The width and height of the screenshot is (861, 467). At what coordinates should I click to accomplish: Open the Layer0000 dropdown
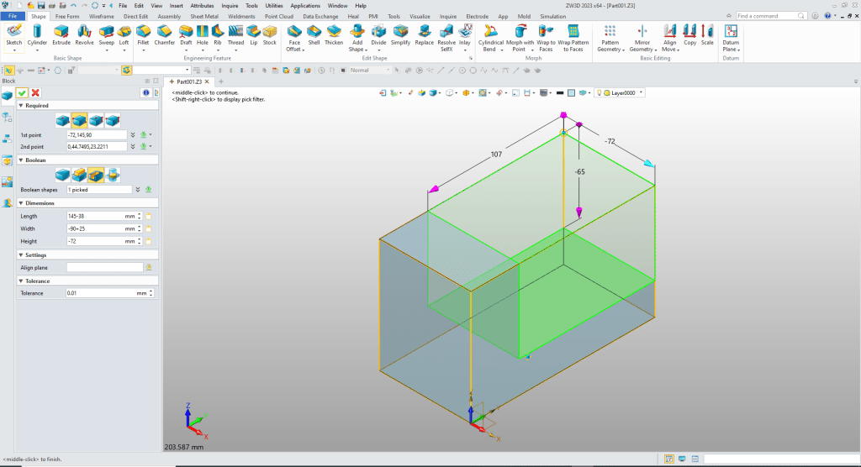point(642,92)
